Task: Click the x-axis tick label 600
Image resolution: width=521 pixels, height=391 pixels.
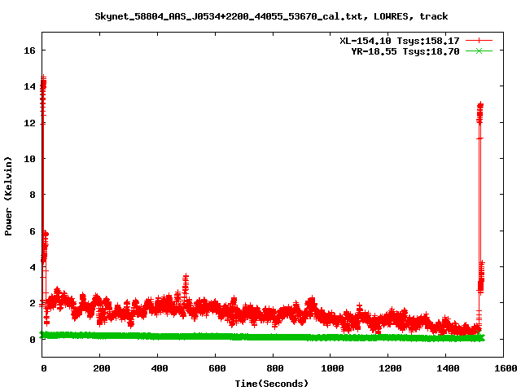Action: pos(217,368)
